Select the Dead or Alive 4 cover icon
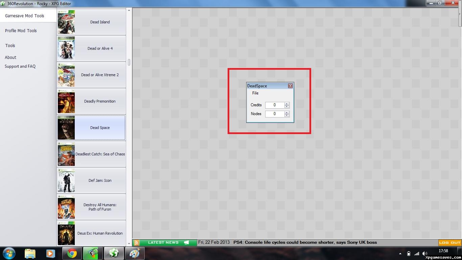The width and height of the screenshot is (462, 260). point(66,48)
